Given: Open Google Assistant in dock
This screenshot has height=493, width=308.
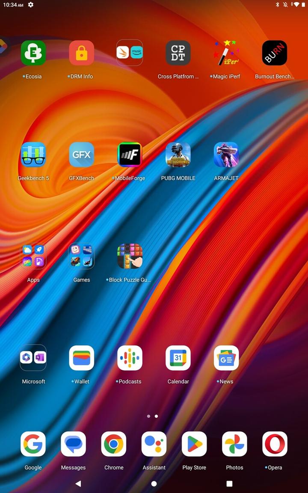Looking at the screenshot, I should point(154,444).
